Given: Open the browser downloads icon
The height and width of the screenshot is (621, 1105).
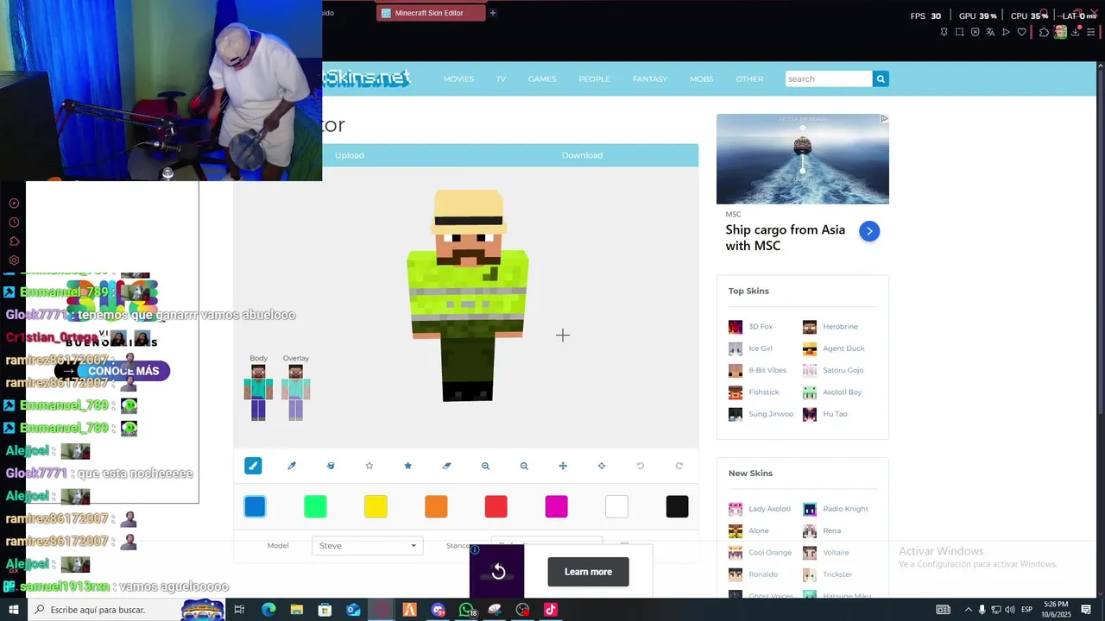Looking at the screenshot, I should [x=1076, y=32].
